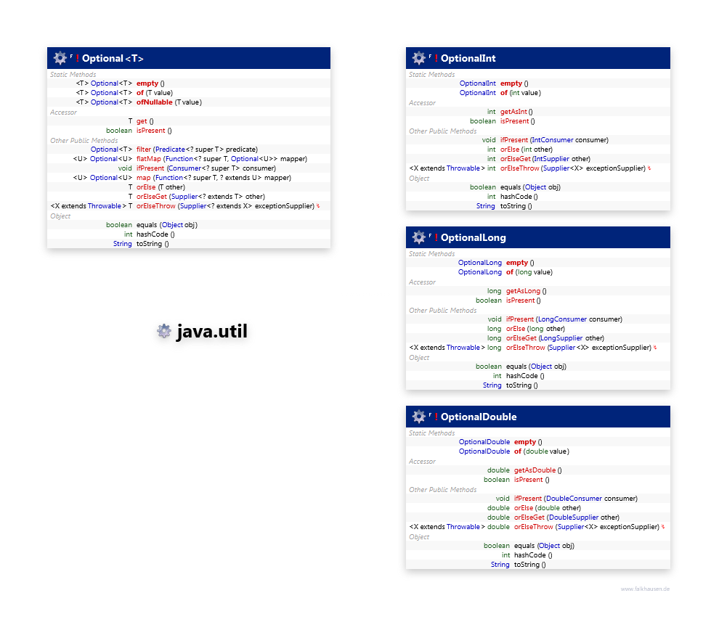The image size is (711, 622).
Task: Click the red exclamation mark in the OptionalLong header
Action: point(436,238)
